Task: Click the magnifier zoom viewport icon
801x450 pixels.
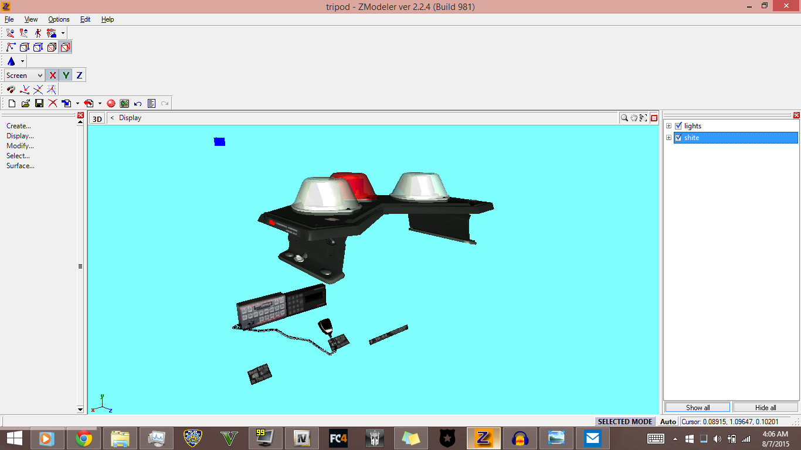Action: tap(625, 118)
